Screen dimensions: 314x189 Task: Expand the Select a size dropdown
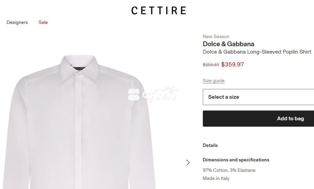pos(258,97)
